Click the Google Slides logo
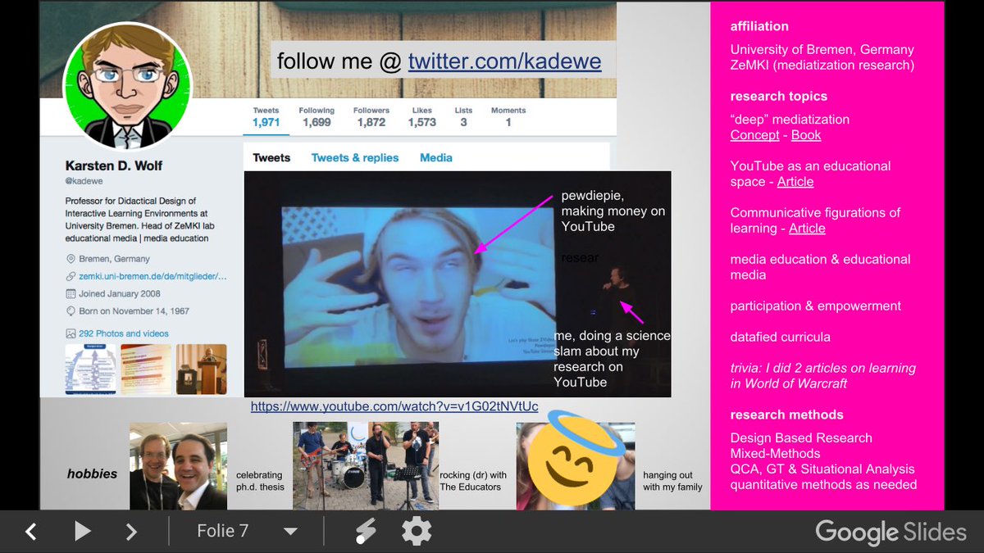 pos(891,533)
